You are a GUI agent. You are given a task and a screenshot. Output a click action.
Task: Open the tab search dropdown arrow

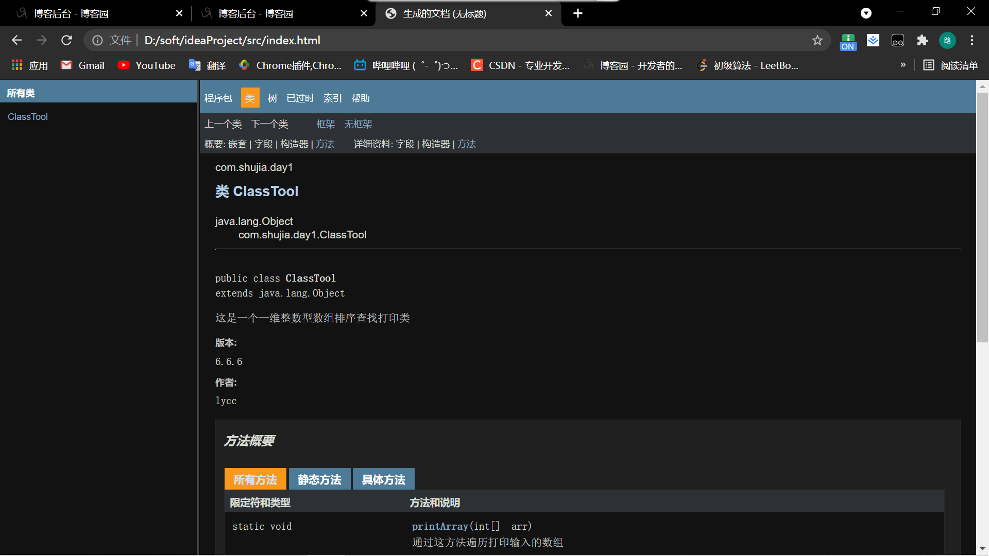(866, 13)
